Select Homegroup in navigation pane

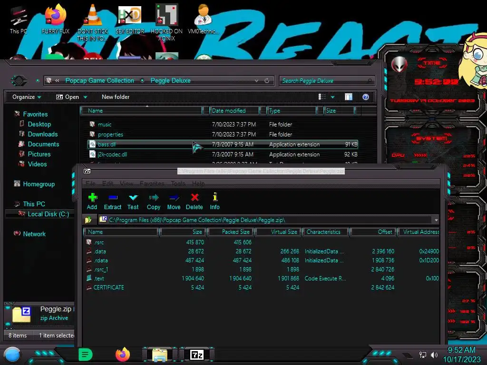(x=39, y=184)
